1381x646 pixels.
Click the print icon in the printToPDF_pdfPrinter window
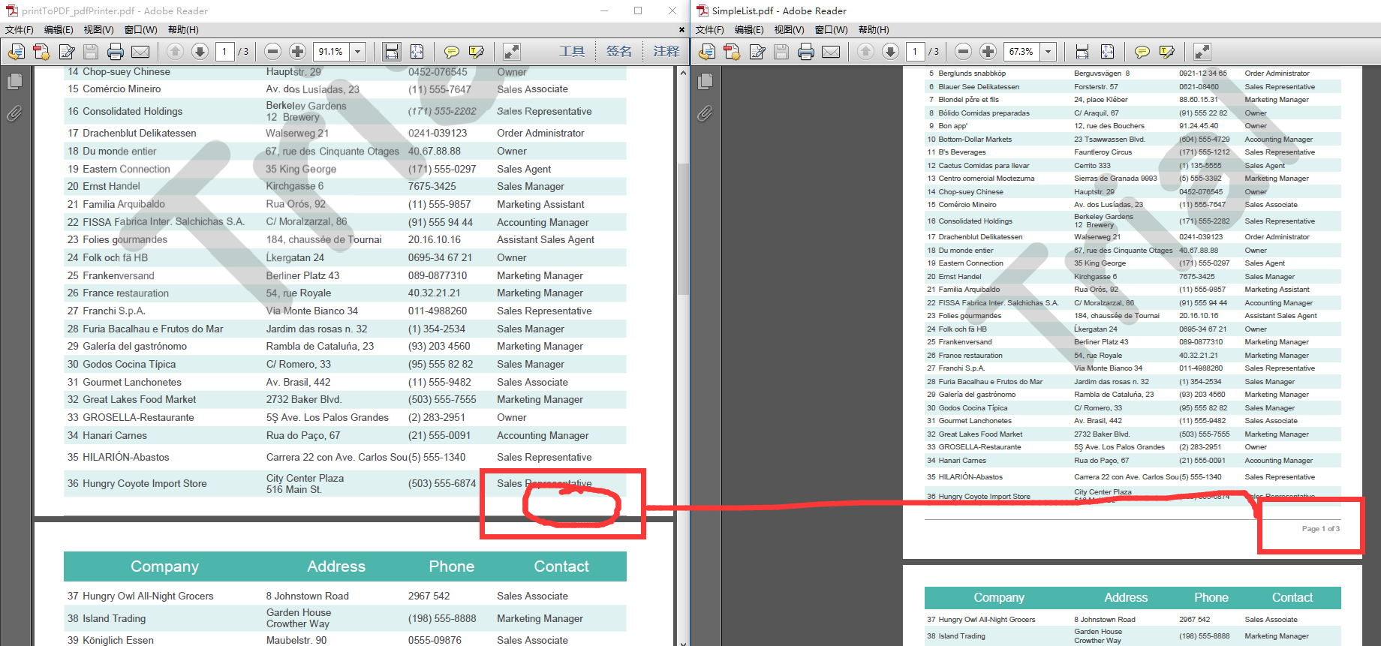tap(116, 52)
